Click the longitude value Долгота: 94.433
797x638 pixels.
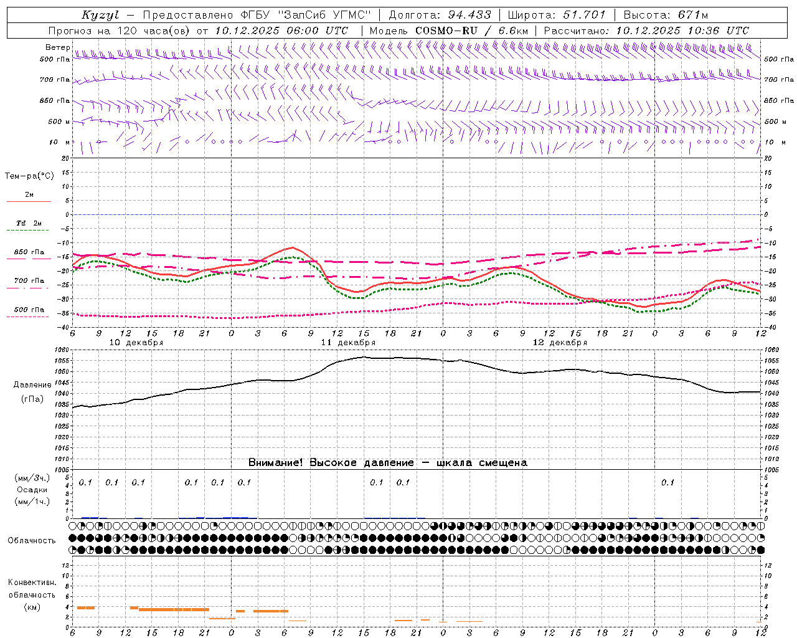440,15
